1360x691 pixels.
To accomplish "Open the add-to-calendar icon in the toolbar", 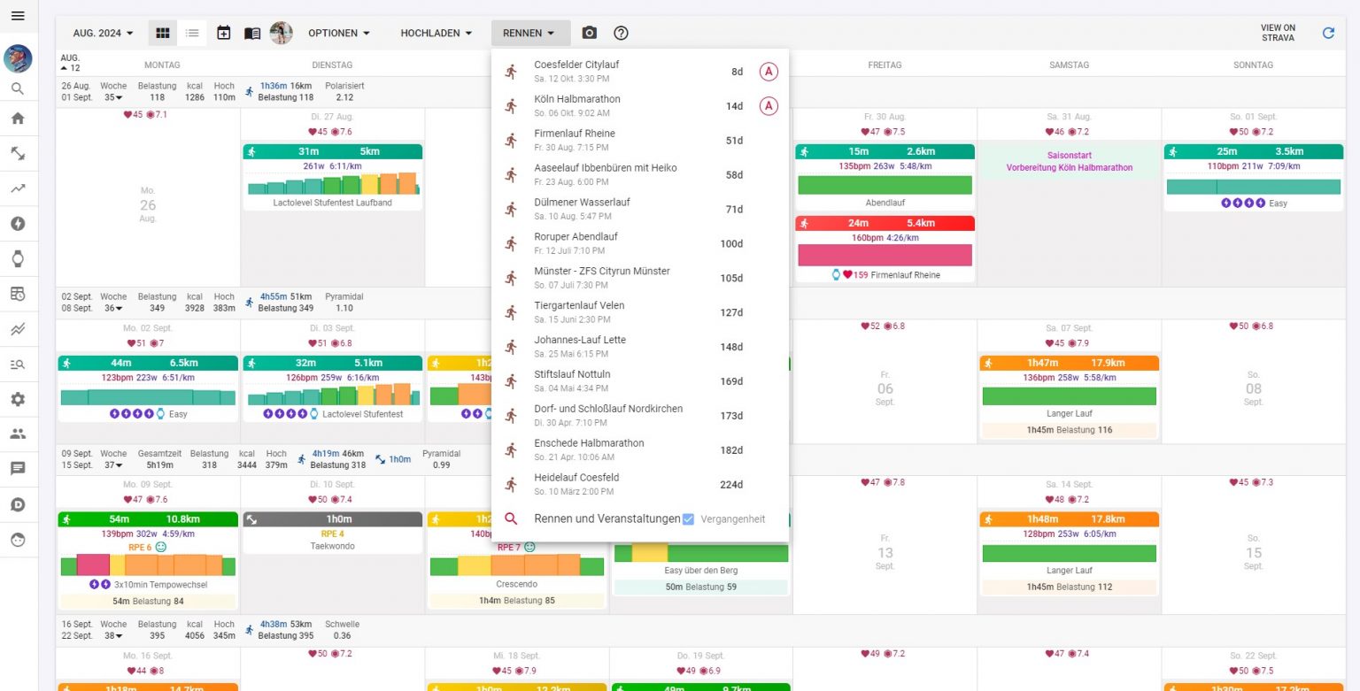I will pos(222,33).
